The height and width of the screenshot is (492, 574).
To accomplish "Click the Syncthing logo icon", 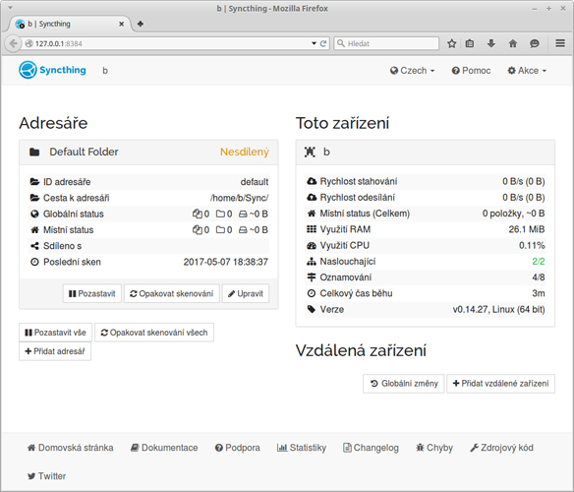I will 28,70.
